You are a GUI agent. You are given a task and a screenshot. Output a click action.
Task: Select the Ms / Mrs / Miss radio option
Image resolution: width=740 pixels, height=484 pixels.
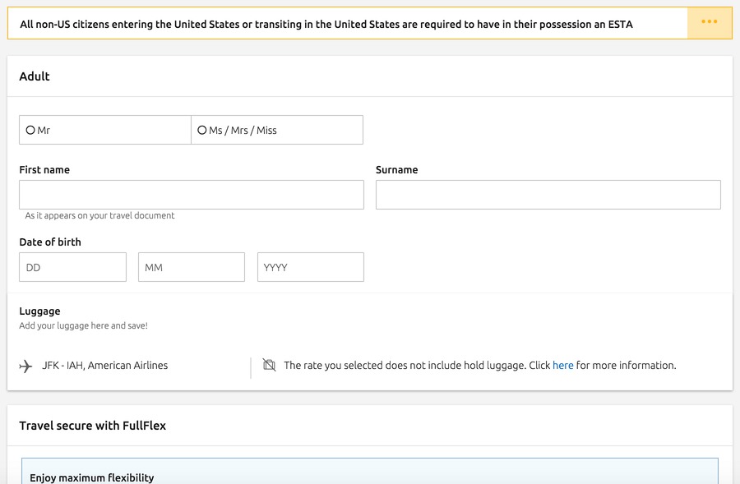[x=202, y=130]
